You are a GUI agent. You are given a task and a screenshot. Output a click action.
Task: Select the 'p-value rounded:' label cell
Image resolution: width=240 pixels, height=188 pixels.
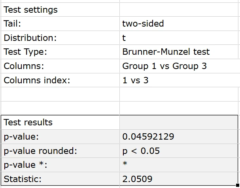(60, 151)
